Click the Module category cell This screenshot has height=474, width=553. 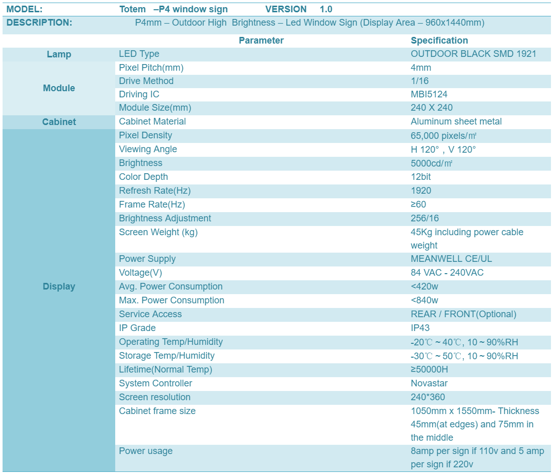coord(59,88)
